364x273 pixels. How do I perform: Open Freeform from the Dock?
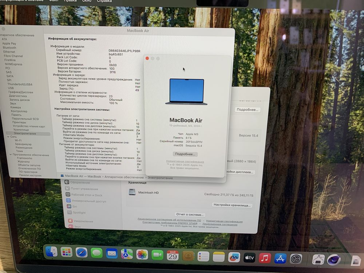pos(234,257)
